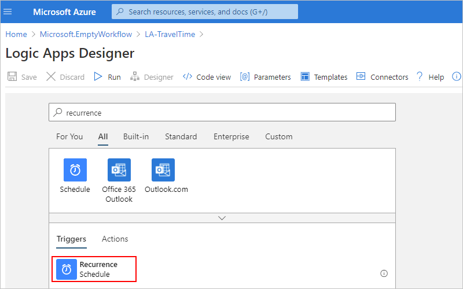463x289 pixels.
Task: Switch to the Built-in tab
Action: [136, 136]
